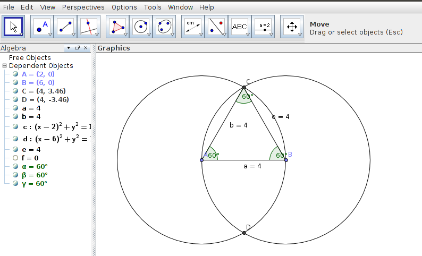Click the 'e = 4' segment label

281,117
